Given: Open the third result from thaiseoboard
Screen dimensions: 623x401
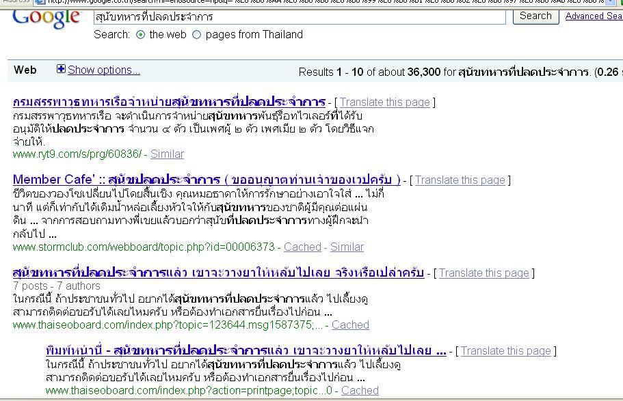Looking at the screenshot, I should [218, 273].
